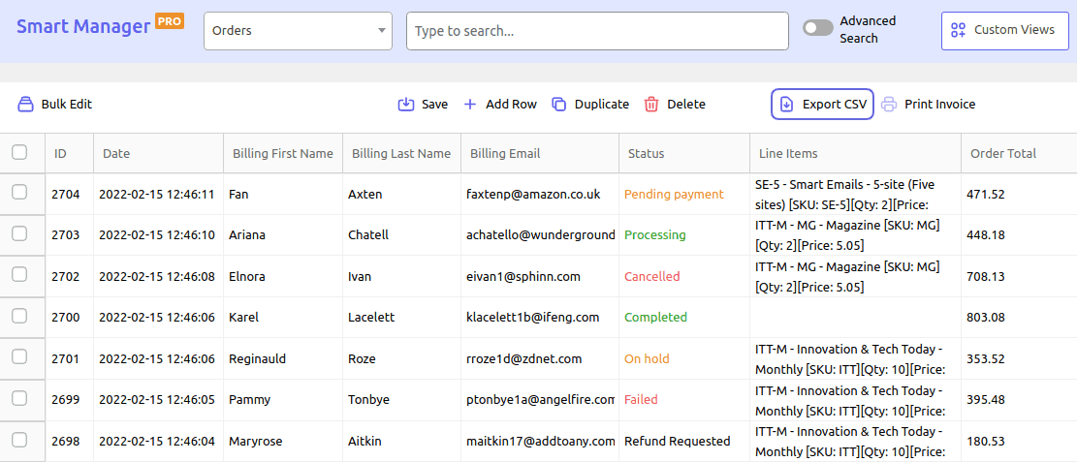Click the Bulk Edit icon

pos(26,105)
